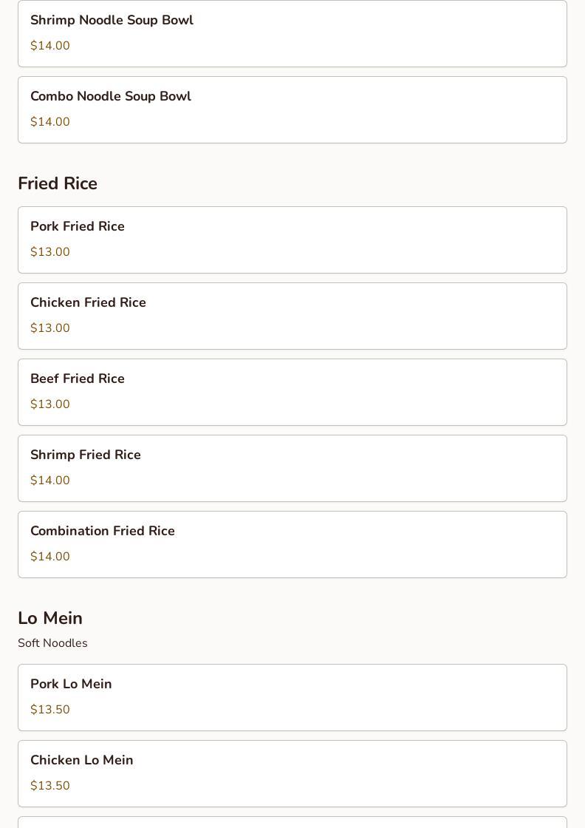585x828 pixels.
Task: Choose the Chicken Lo Mein card
Action: pos(292,773)
